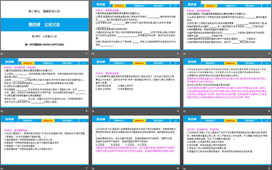Select slide 2 thumbnail
Image resolution: width=272 pixels, height=170 pixels.
coord(136,26)
